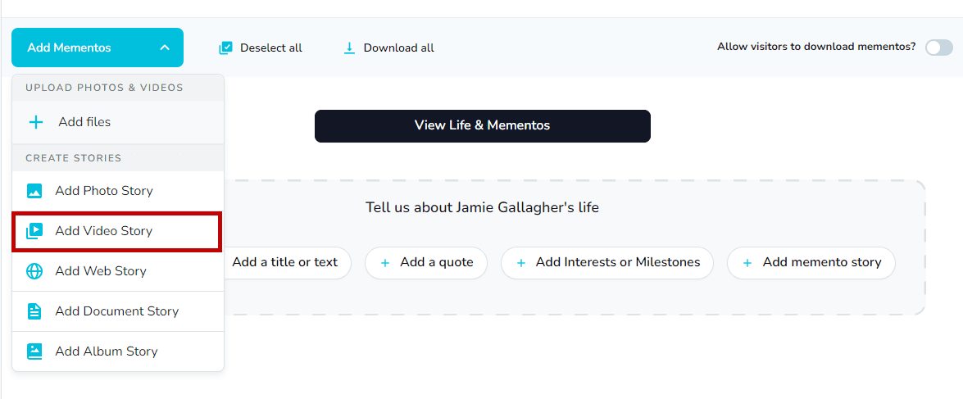Toggle Allow visitors to download mementos
This screenshot has height=399, width=963.
pos(938,48)
